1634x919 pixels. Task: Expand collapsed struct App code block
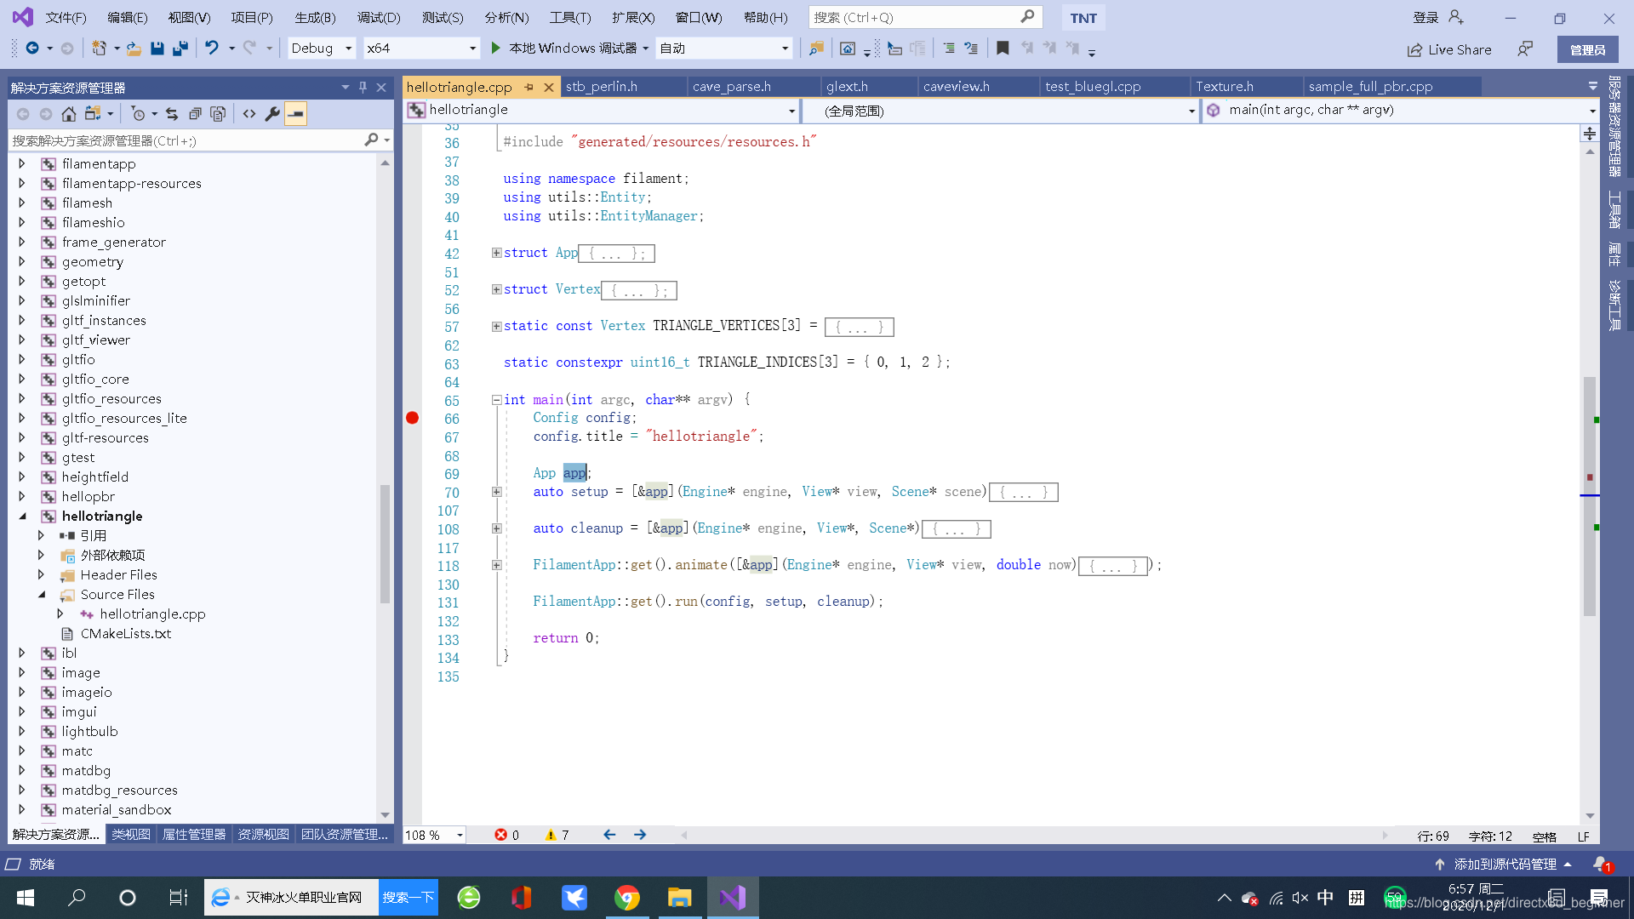point(496,253)
